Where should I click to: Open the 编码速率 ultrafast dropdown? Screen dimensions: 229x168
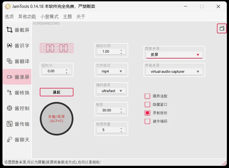111,91
